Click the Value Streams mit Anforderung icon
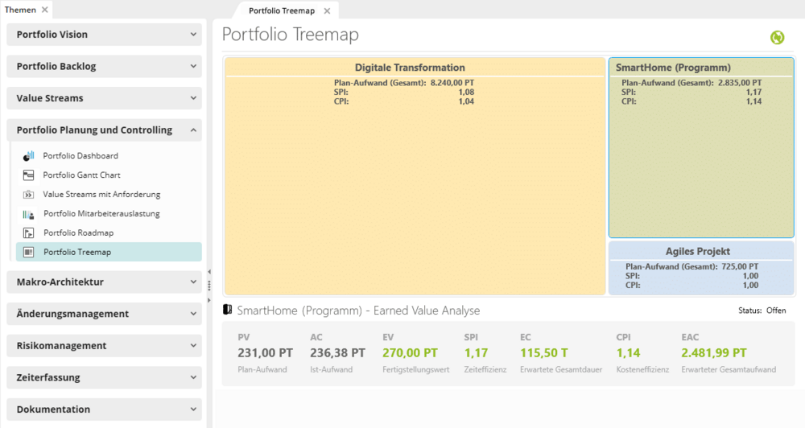This screenshot has height=428, width=805. [x=29, y=195]
